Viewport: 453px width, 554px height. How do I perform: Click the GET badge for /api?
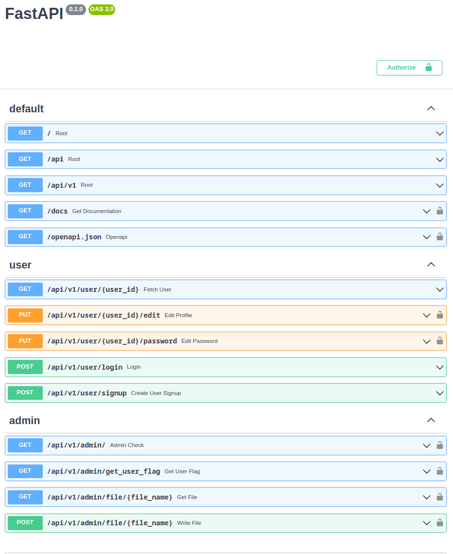click(x=25, y=160)
